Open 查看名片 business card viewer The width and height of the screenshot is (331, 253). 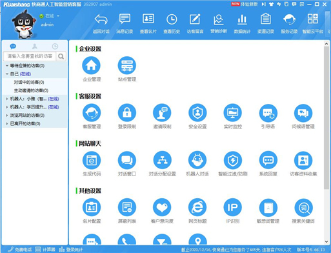tap(148, 24)
